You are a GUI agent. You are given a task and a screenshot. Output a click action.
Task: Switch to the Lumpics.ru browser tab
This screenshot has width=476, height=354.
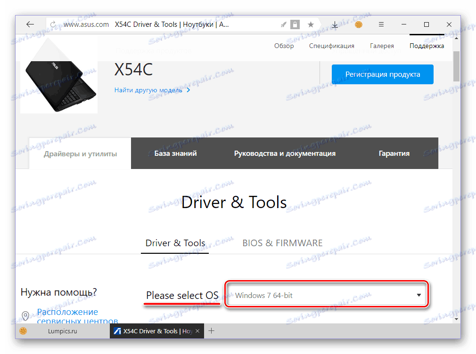[62, 331]
